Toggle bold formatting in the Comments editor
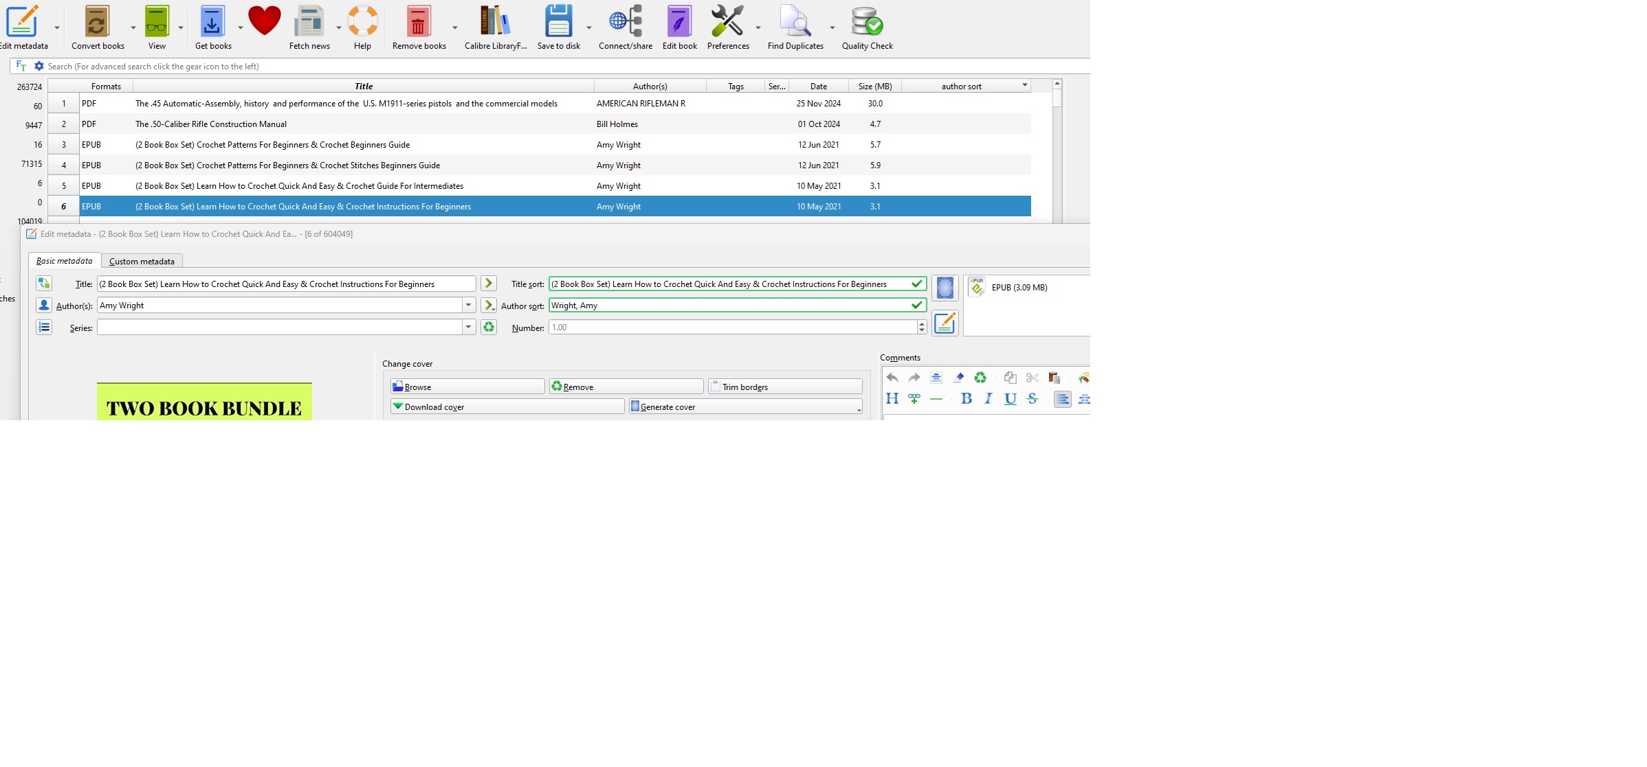 (966, 398)
